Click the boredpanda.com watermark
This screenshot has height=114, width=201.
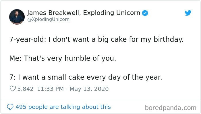(x=171, y=108)
